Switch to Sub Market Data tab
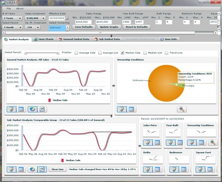222x182 pixels. point(107,39)
